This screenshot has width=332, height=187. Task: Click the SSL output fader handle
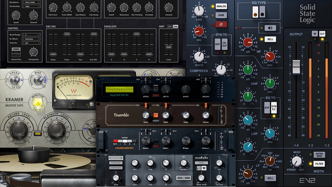pos(296,67)
